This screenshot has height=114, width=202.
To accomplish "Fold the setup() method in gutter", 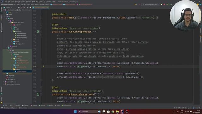I will point(41,18).
